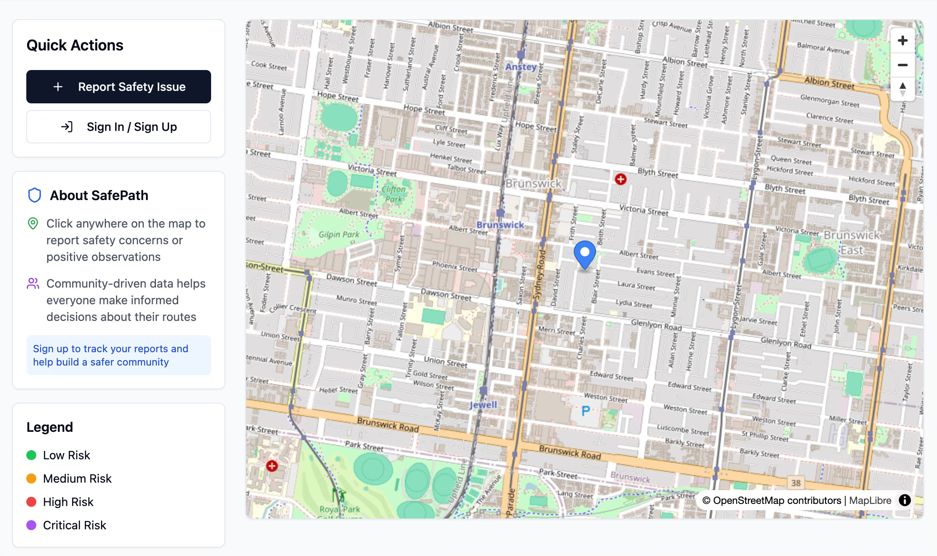
Task: Click the green Low Risk color dot
Action: coord(31,455)
